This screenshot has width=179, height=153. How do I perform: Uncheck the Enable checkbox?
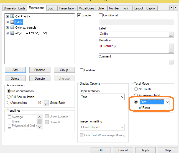tap(80, 15)
